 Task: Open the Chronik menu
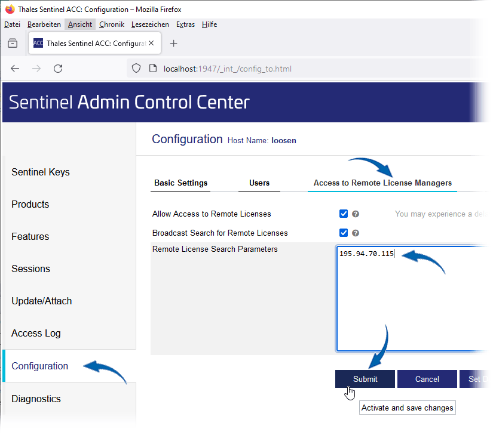pyautogui.click(x=112, y=24)
